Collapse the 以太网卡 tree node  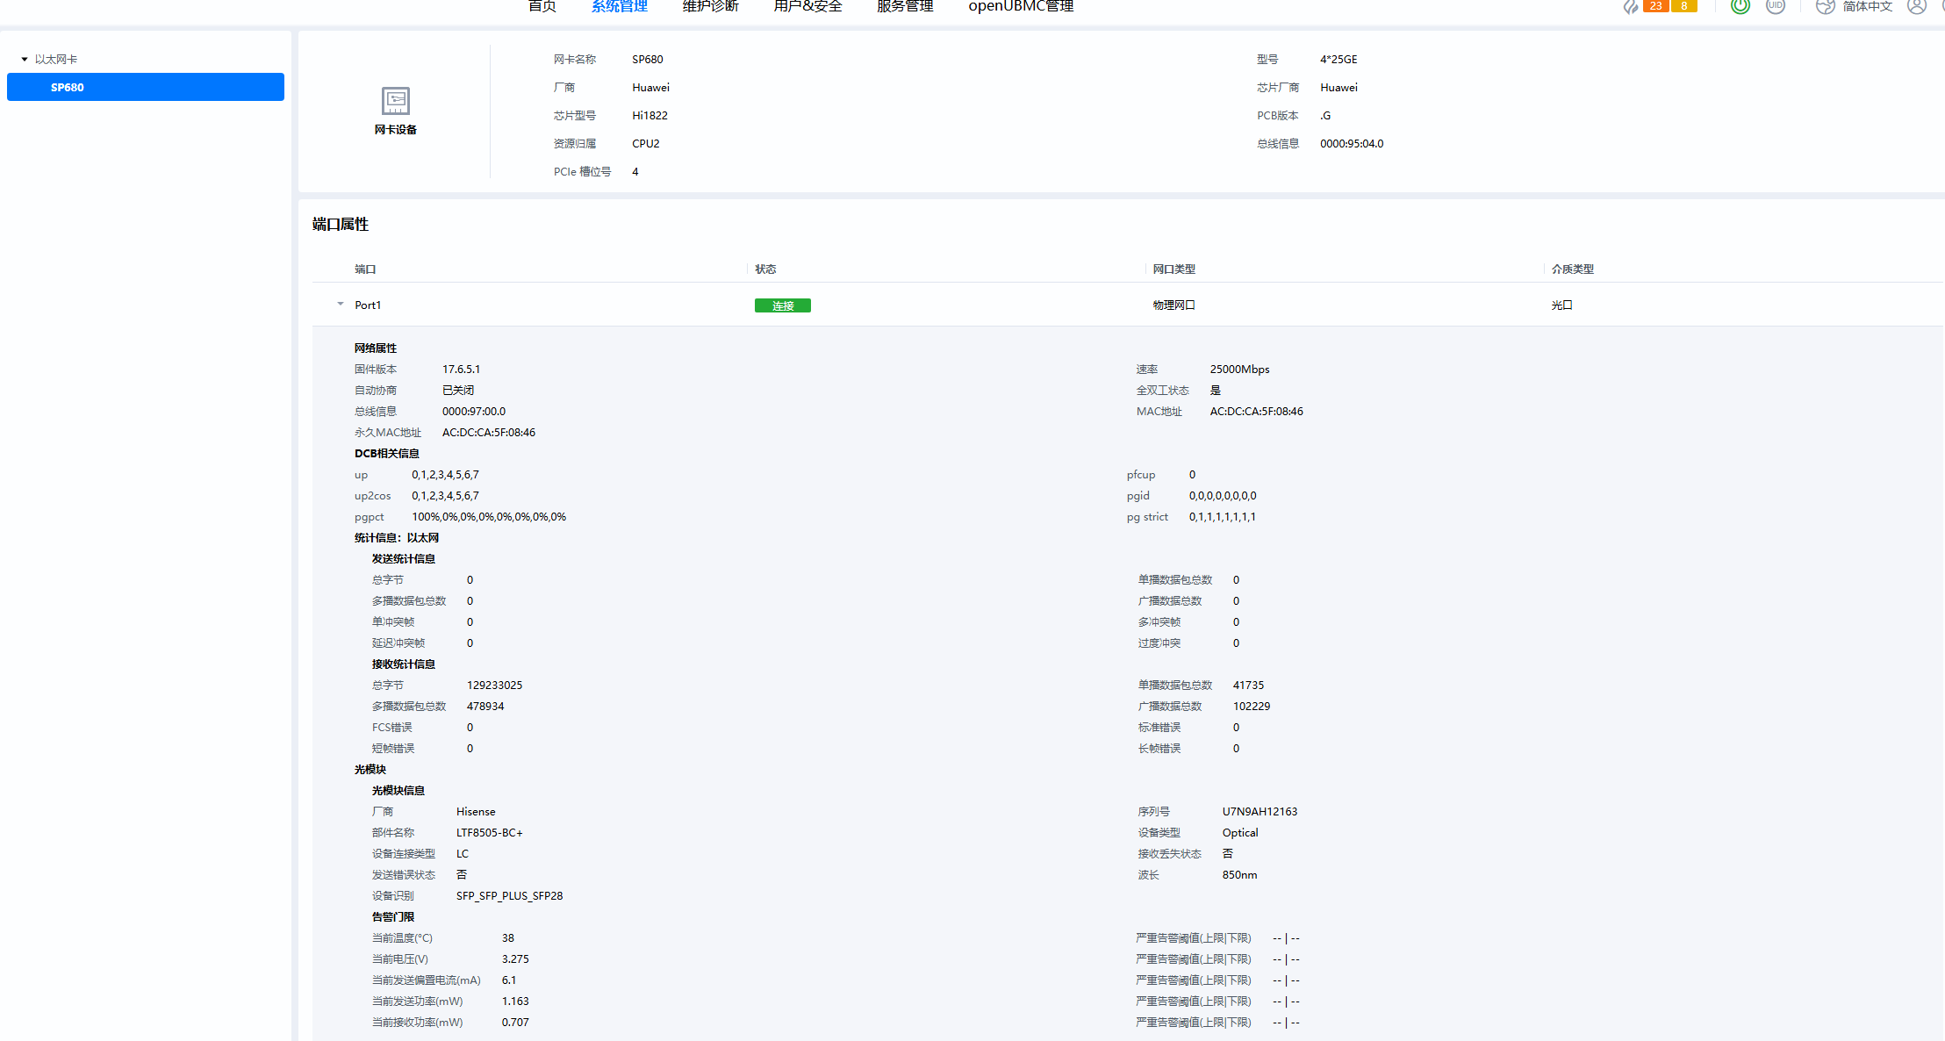25,60
